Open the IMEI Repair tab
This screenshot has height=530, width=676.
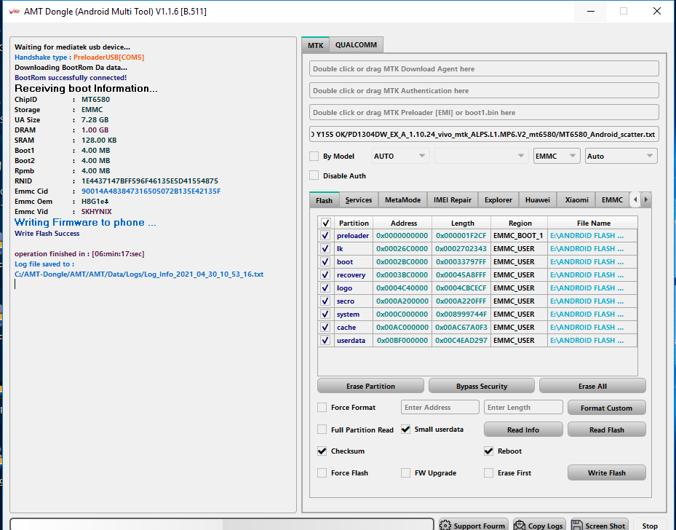[x=453, y=200]
